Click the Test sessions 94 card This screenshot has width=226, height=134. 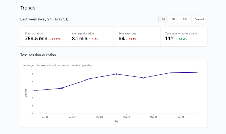tap(137, 36)
